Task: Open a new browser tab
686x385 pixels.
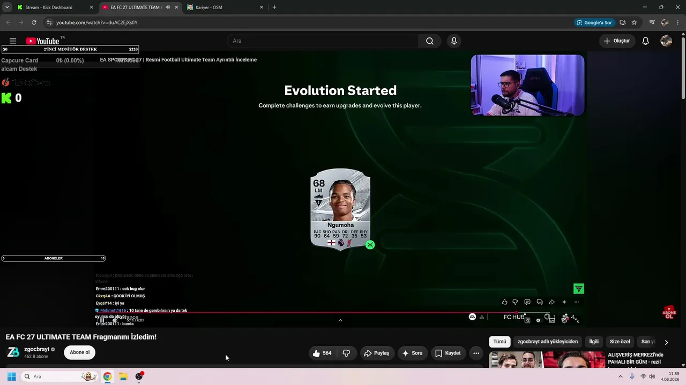Action: click(x=274, y=7)
